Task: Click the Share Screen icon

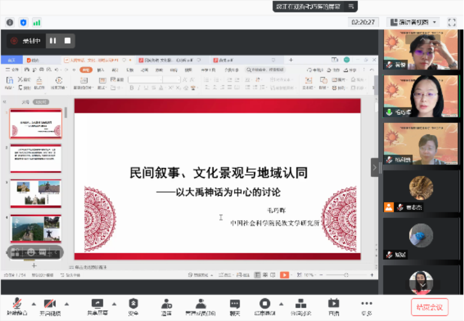Action: [97, 304]
